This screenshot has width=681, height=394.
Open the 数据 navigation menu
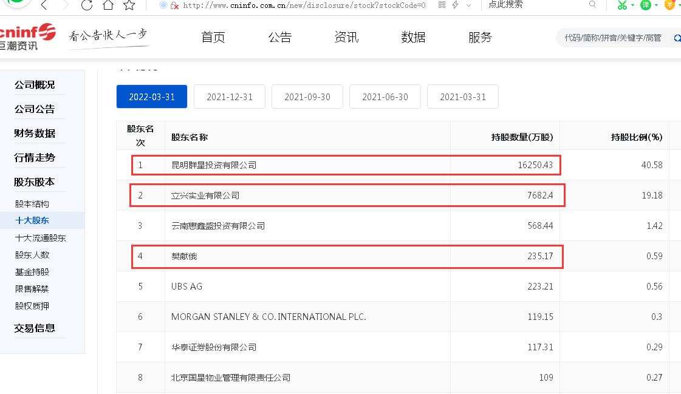click(x=413, y=37)
